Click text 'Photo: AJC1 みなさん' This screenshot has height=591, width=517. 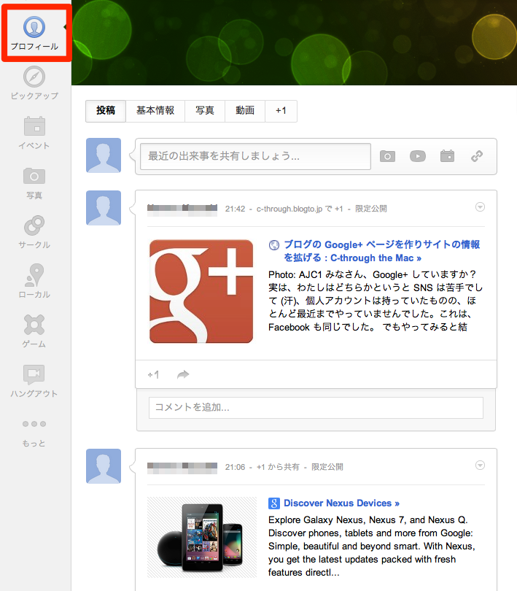tap(319, 274)
